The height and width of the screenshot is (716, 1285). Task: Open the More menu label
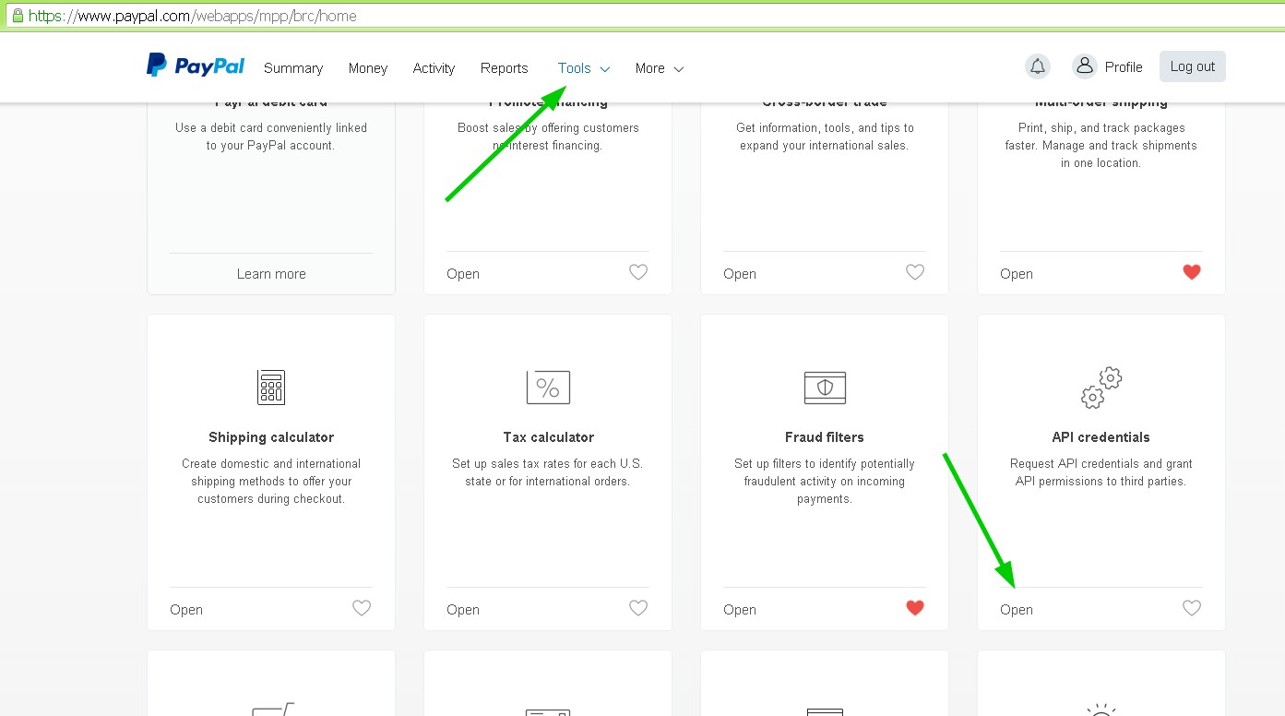650,68
